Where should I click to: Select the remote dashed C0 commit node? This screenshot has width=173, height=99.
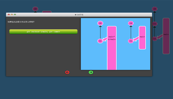point(131,23)
